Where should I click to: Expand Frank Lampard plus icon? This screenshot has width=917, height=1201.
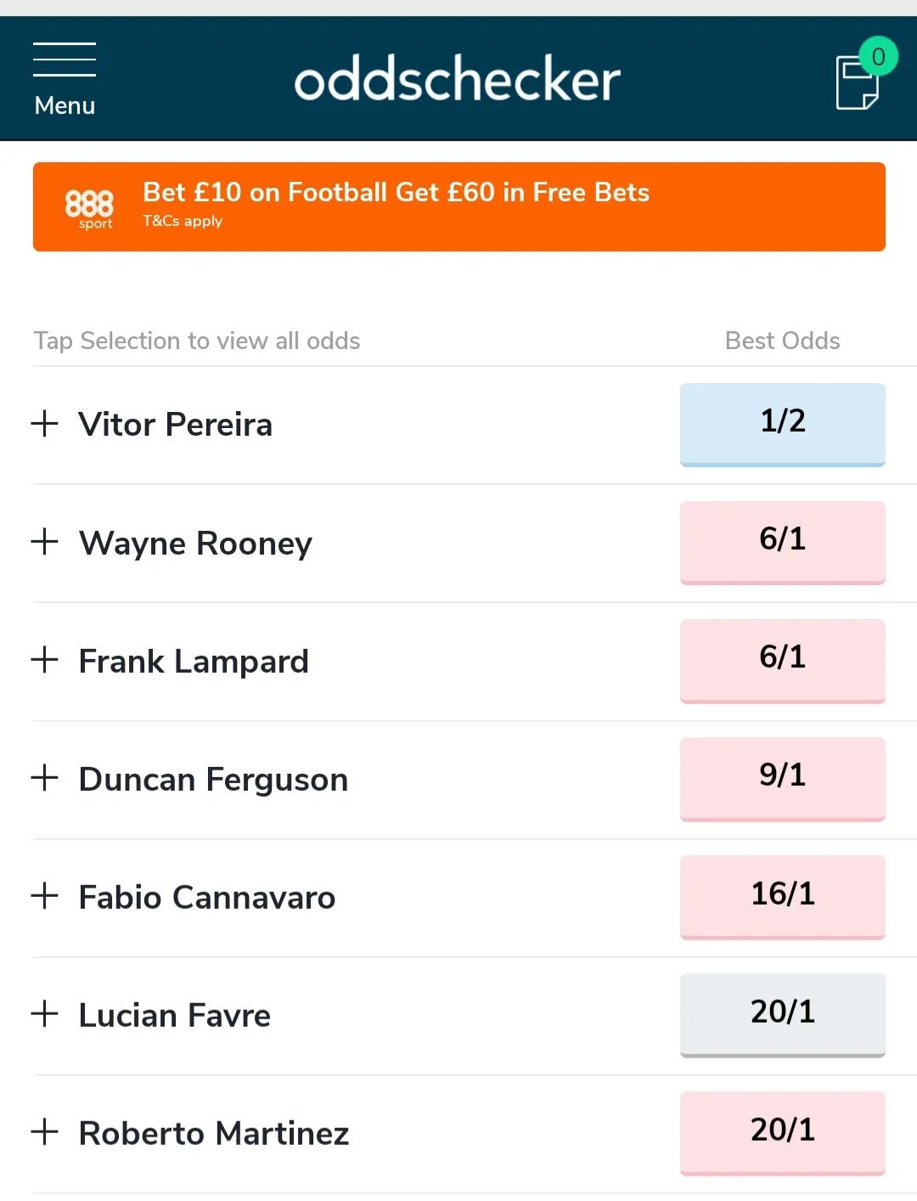tap(45, 659)
